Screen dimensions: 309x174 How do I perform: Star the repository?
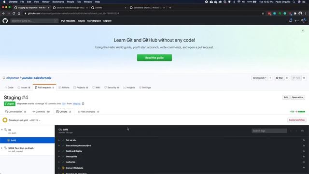(280, 78)
